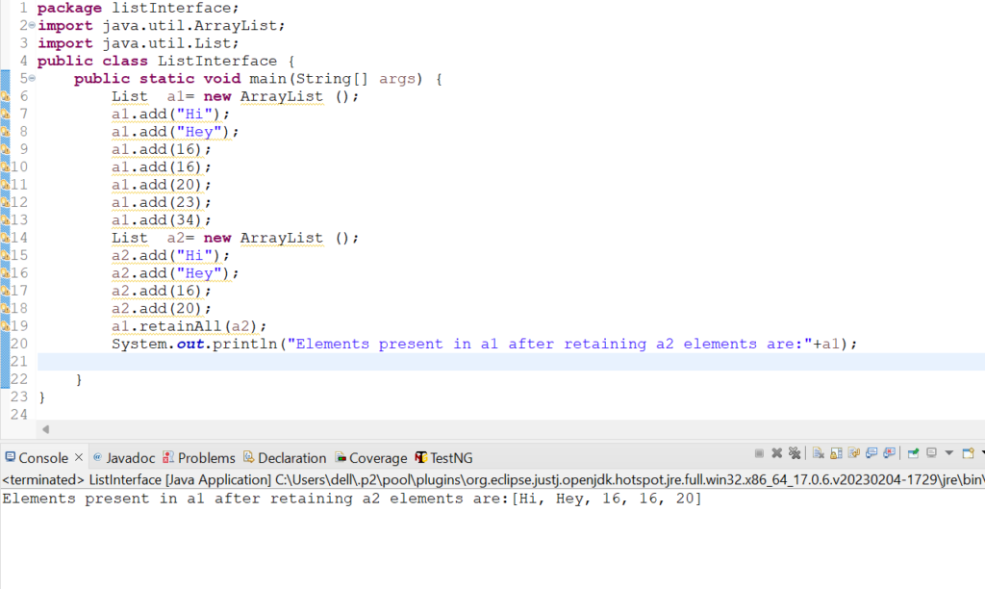Click the main method signature line
Viewport: 985px width, 589px height.
(x=258, y=79)
